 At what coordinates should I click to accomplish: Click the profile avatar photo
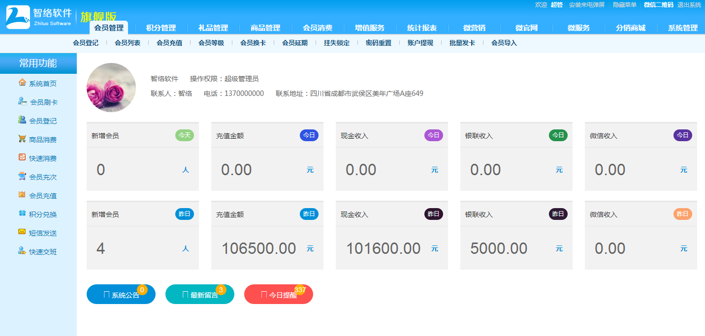point(111,87)
